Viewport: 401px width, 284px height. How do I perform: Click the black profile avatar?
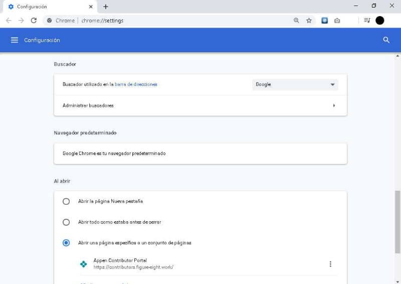(x=380, y=21)
